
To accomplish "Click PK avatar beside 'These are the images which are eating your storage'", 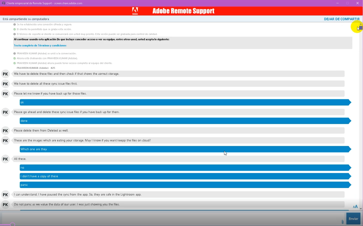I will [x=5, y=140].
